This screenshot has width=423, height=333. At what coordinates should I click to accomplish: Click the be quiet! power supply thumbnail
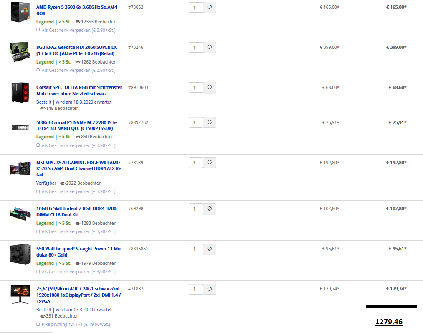pos(20,254)
